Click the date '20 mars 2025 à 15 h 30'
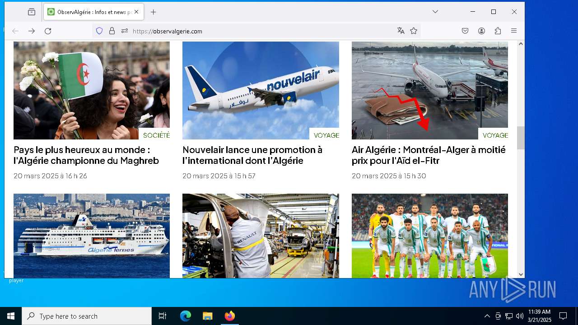 (389, 176)
